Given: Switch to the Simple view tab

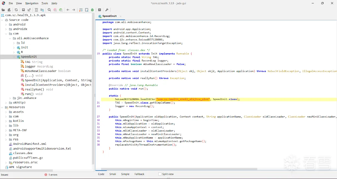Looking at the screenshot, I should 125,174.
